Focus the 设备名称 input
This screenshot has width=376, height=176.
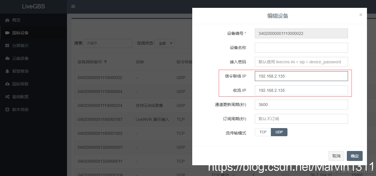point(301,48)
